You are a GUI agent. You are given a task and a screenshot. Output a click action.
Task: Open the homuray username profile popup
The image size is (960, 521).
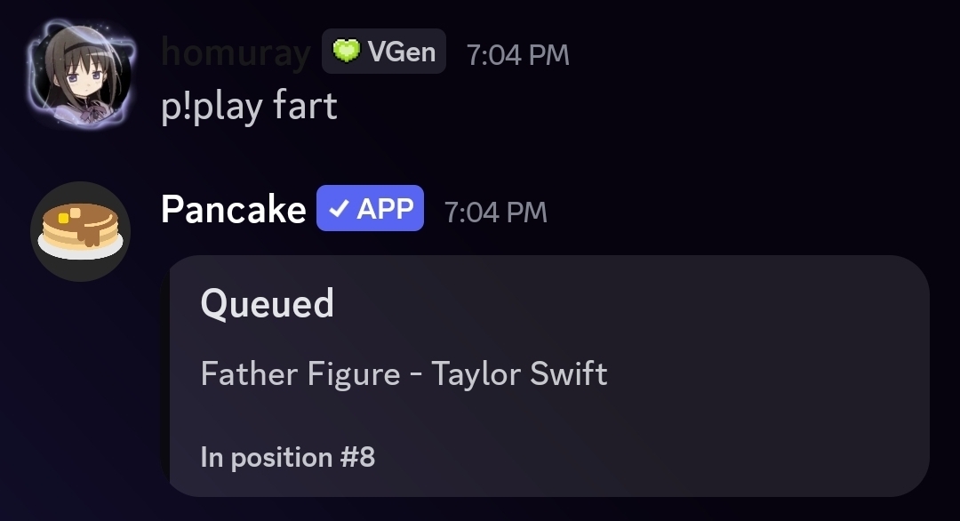point(236,53)
